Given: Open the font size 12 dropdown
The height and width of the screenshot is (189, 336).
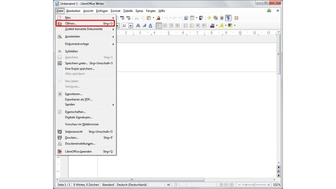Looking at the screenshot, I should pos(130,26).
